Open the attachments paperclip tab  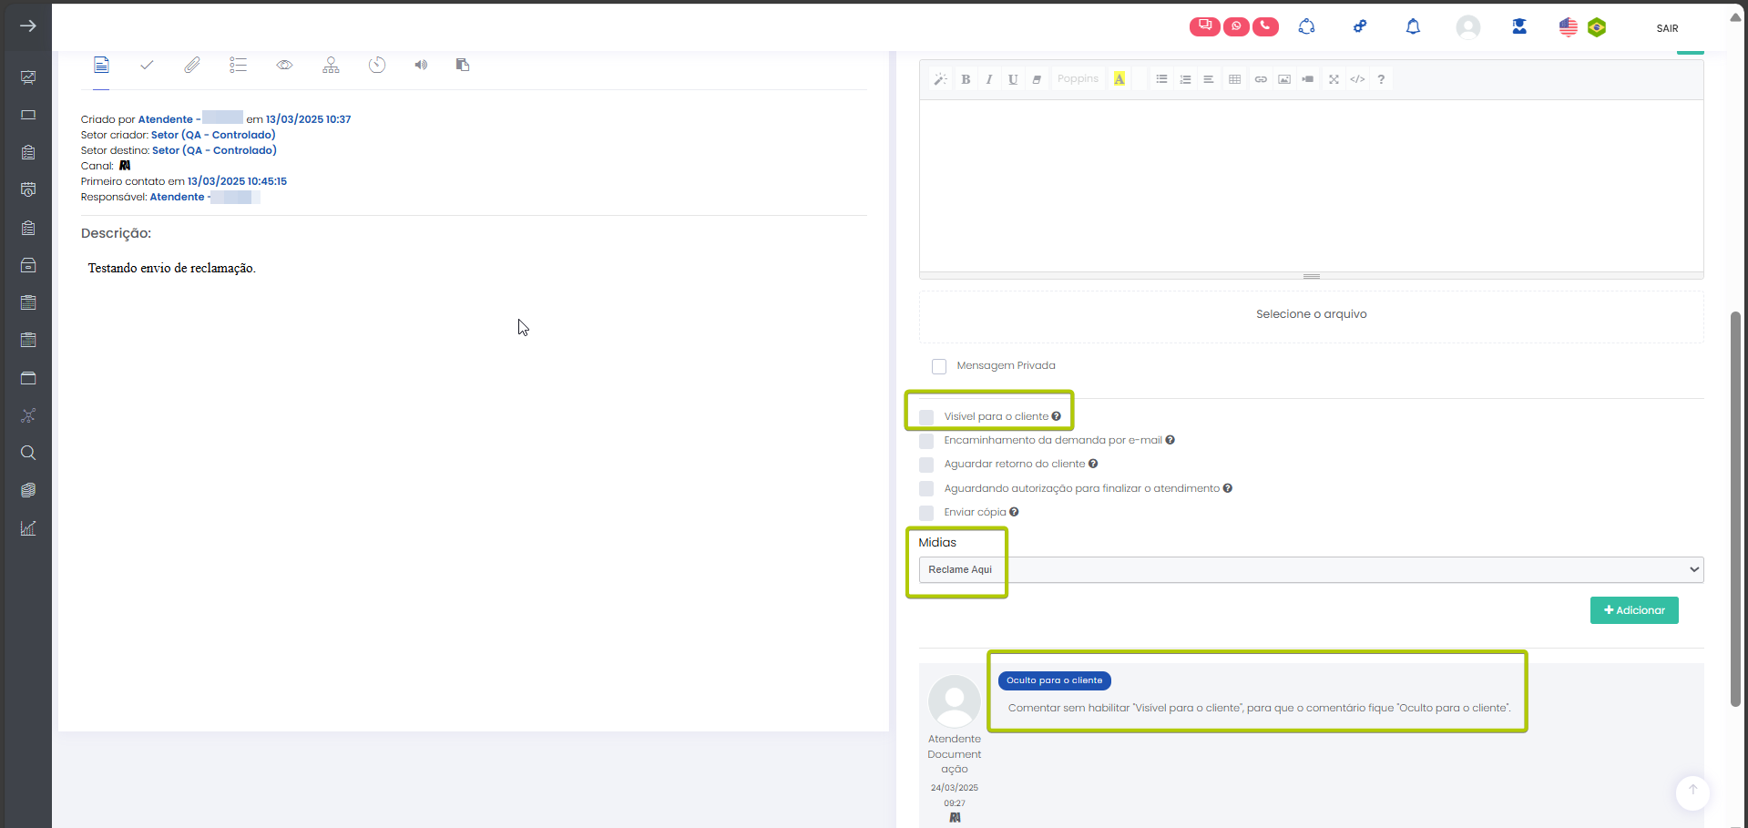[x=191, y=65]
